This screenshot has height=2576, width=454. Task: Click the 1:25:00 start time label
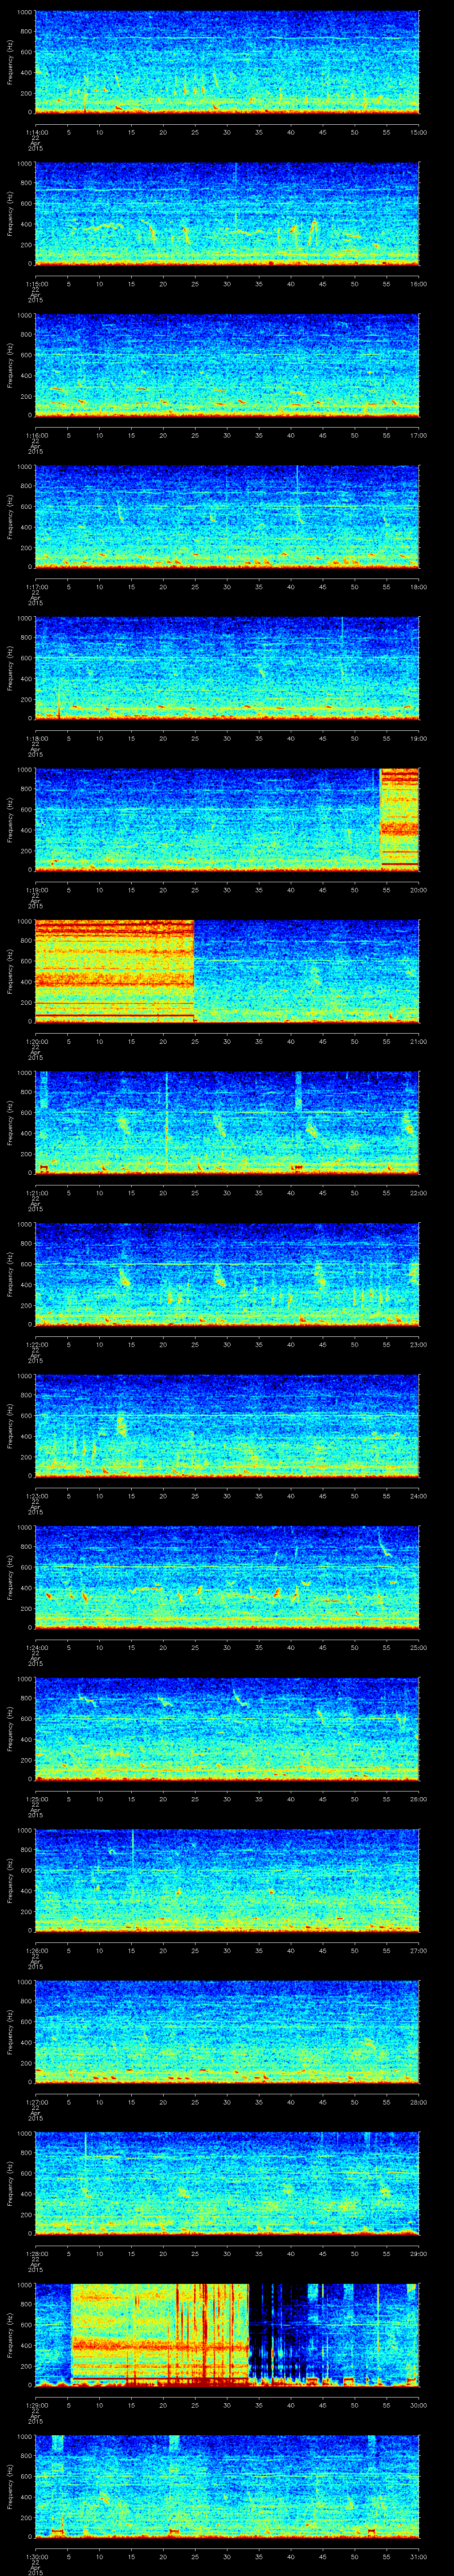[36, 1799]
